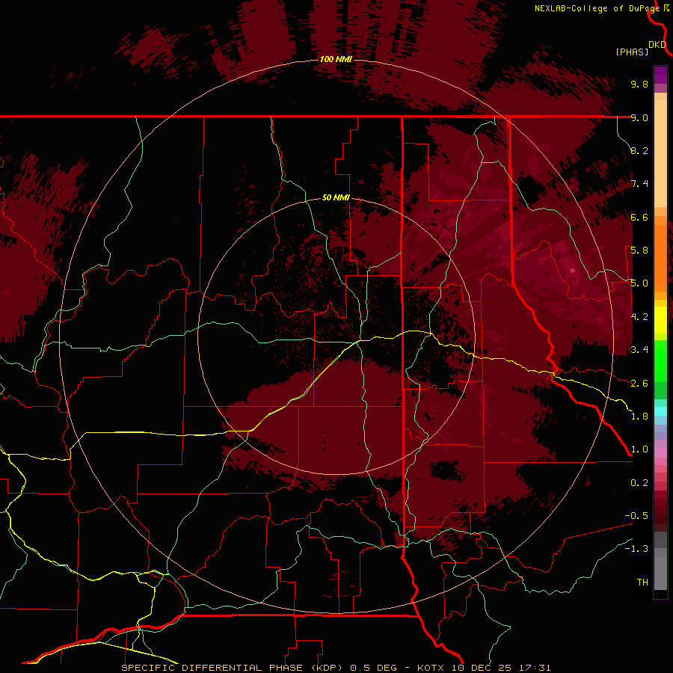673x673 pixels.
Task: Click the 50 NMI range ring label
Action: (336, 197)
